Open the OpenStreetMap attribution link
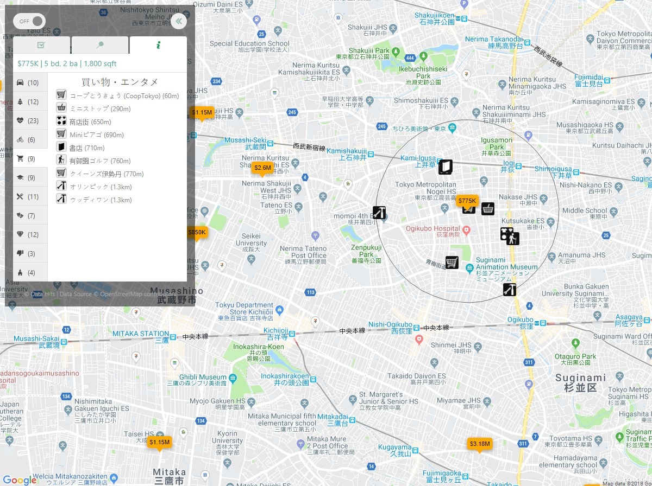The image size is (652, 486). tap(121, 294)
